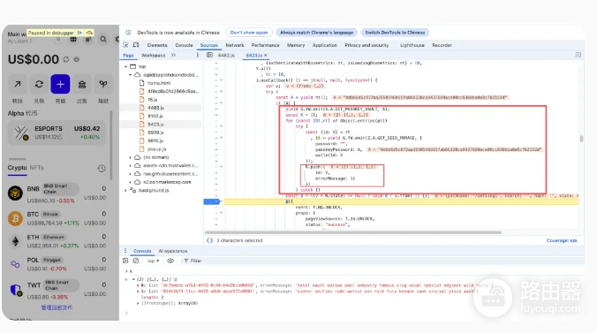This screenshot has height=333, width=597.
Task: Click Always match Chrome's language
Action: point(316,33)
